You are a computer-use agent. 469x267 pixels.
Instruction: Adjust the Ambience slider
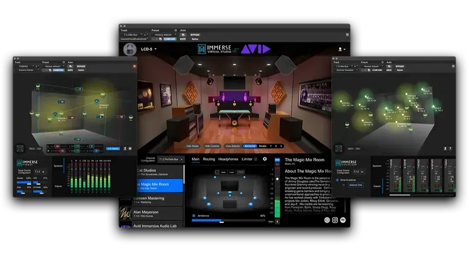(x=228, y=221)
